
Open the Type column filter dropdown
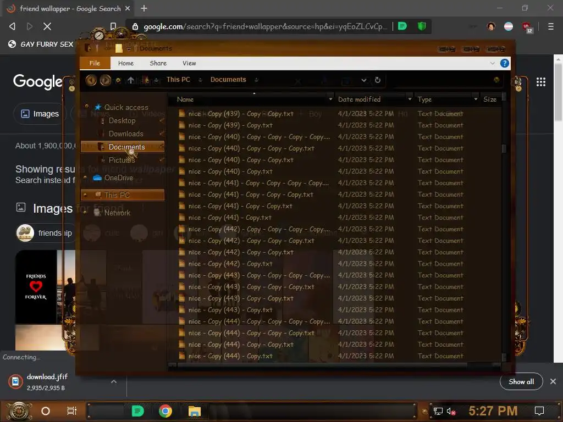(476, 99)
